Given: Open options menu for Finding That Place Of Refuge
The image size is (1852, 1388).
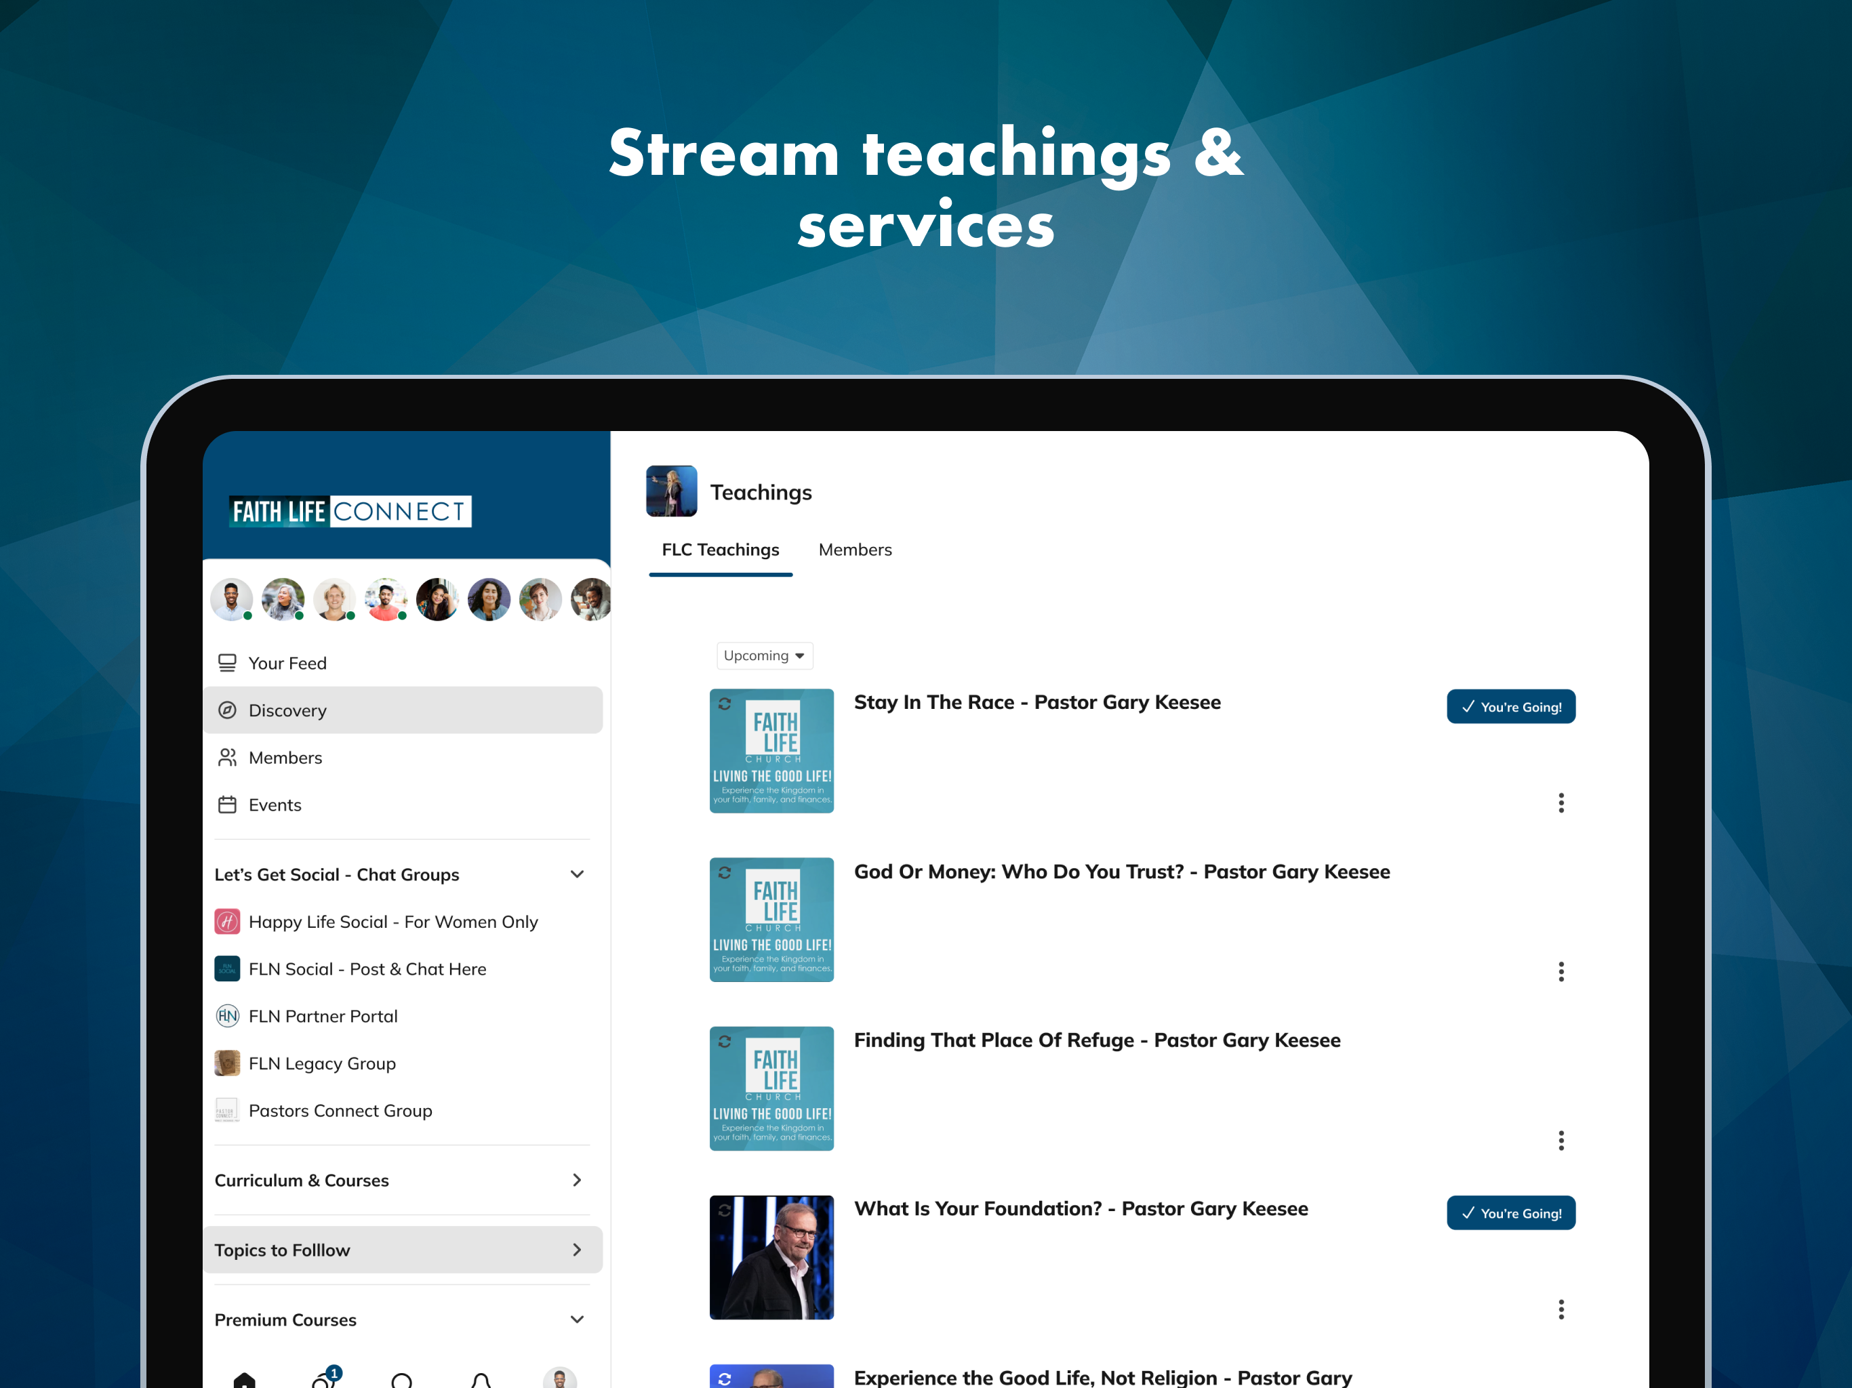Looking at the screenshot, I should [1561, 1140].
